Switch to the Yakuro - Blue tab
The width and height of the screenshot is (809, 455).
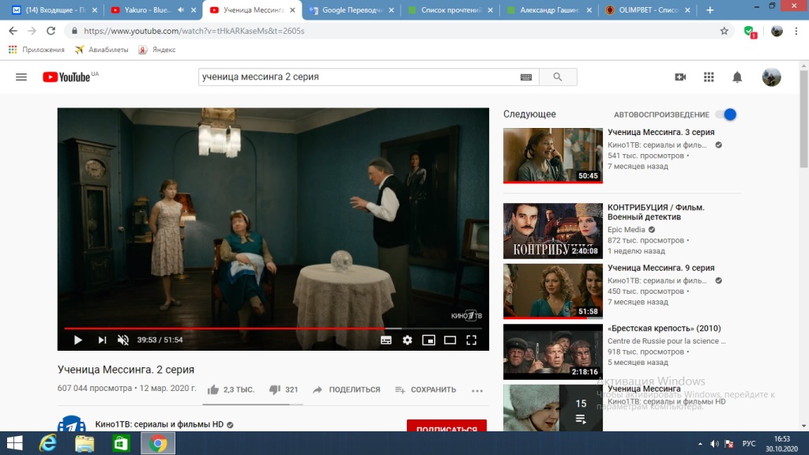pos(148,9)
